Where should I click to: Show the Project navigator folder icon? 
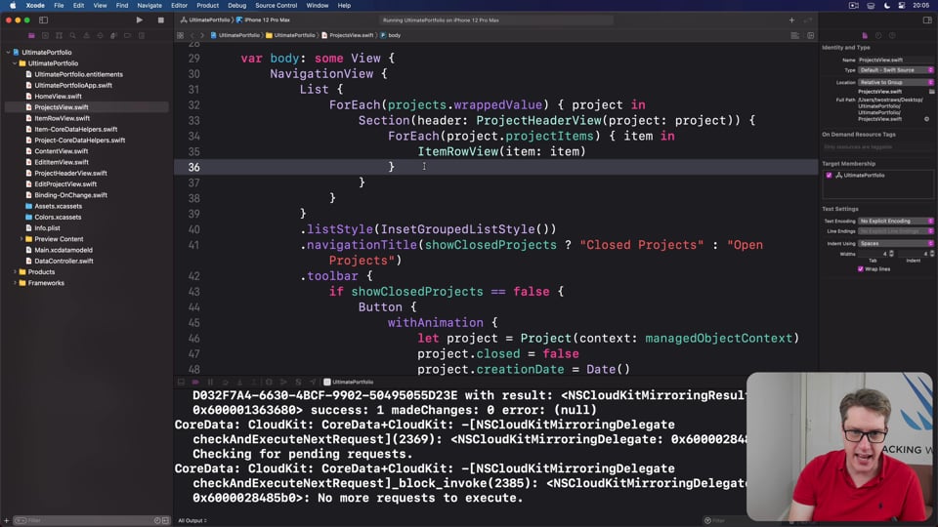[x=31, y=35]
